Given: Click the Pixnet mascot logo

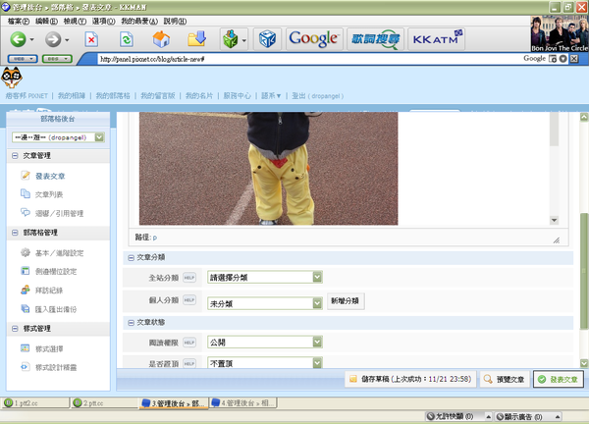Looking at the screenshot, I should [x=12, y=78].
